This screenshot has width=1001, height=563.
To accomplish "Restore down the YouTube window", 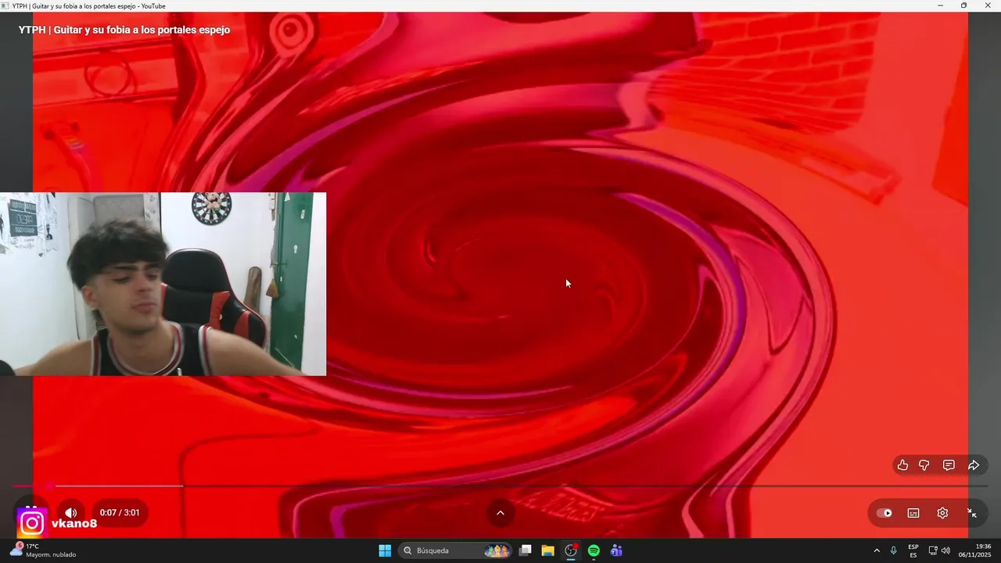I will tap(963, 5).
